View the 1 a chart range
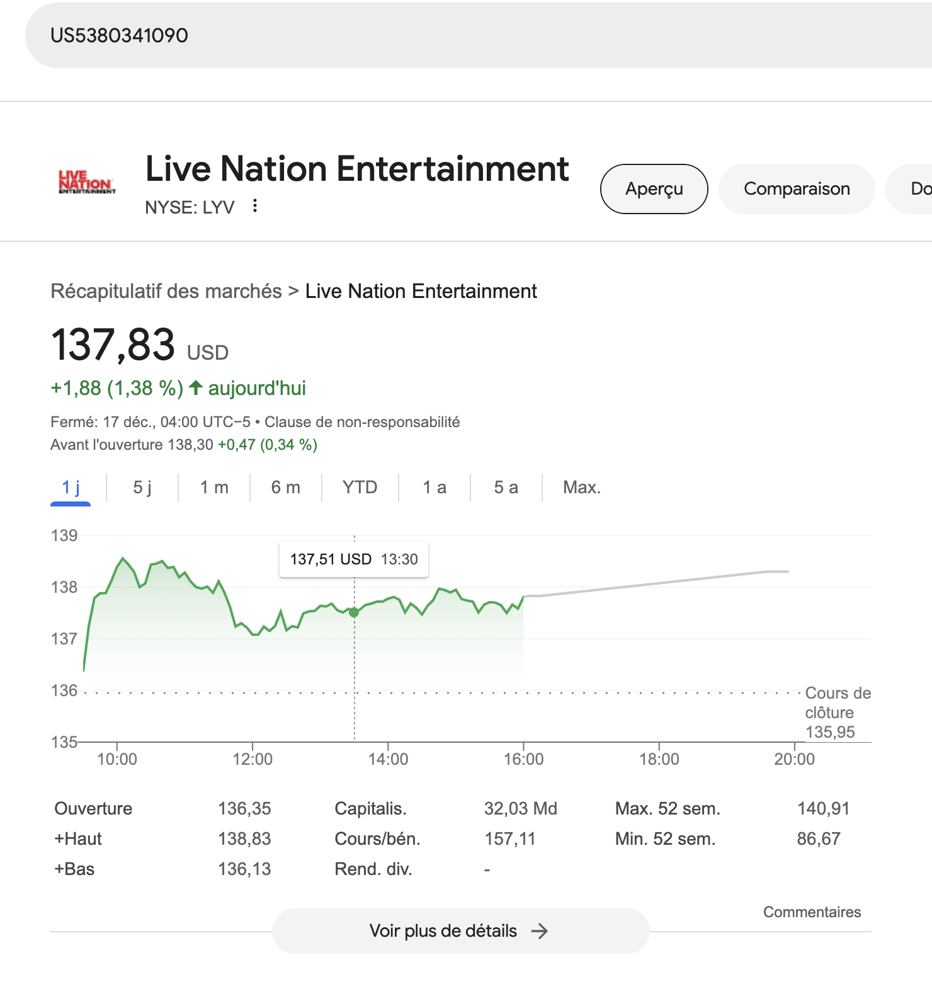The image size is (932, 984). (435, 488)
